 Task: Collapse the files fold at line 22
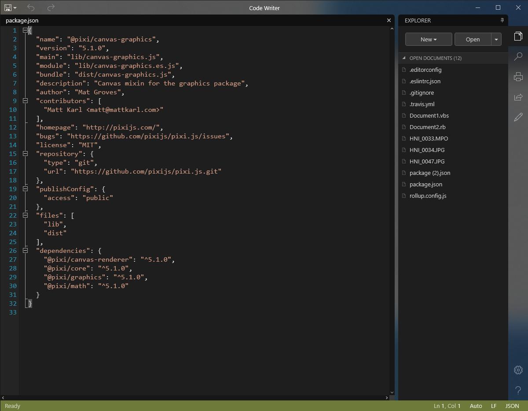(x=25, y=215)
